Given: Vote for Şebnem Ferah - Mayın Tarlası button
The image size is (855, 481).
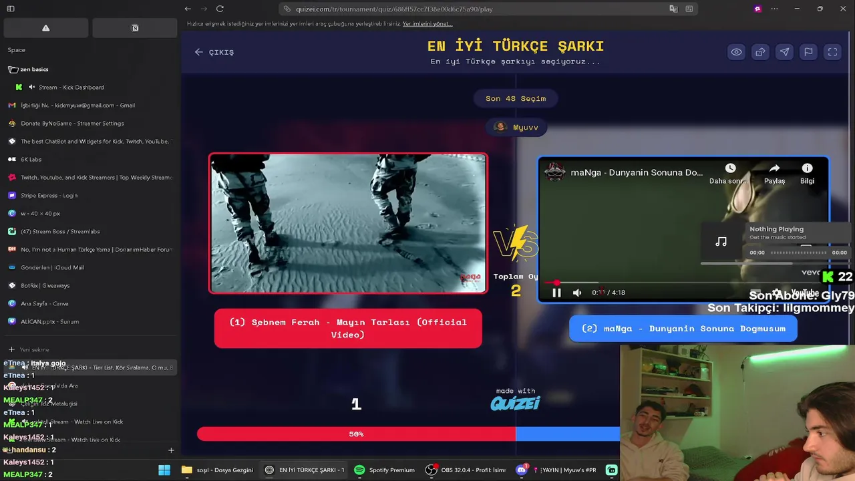Looking at the screenshot, I should pyautogui.click(x=348, y=328).
